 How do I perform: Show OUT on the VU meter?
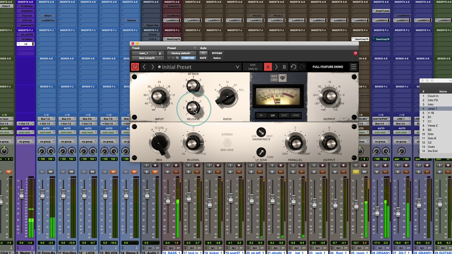[x=284, y=115]
